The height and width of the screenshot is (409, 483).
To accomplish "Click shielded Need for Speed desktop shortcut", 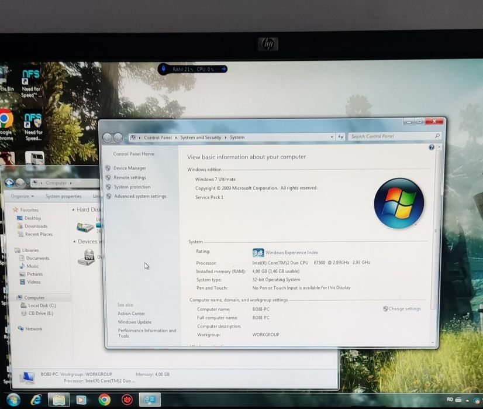I will pyautogui.click(x=33, y=126).
